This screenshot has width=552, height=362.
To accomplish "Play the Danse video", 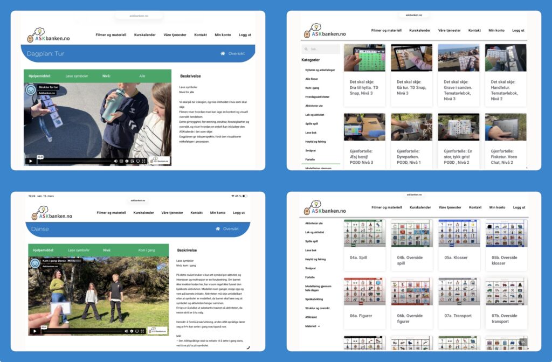I will 35,331.
